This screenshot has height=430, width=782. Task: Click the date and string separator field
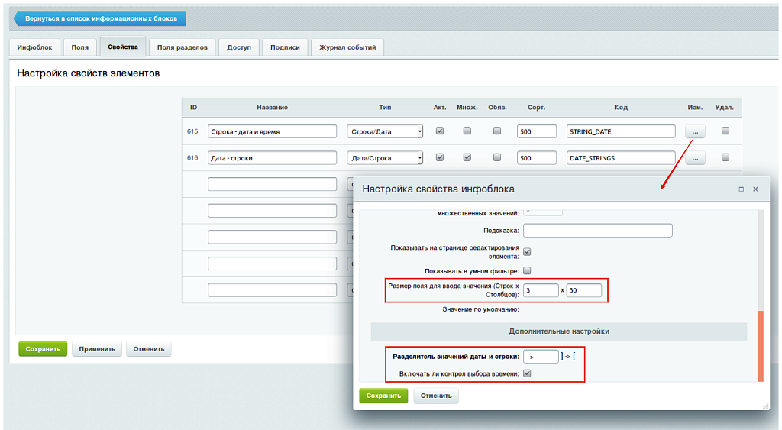click(541, 356)
